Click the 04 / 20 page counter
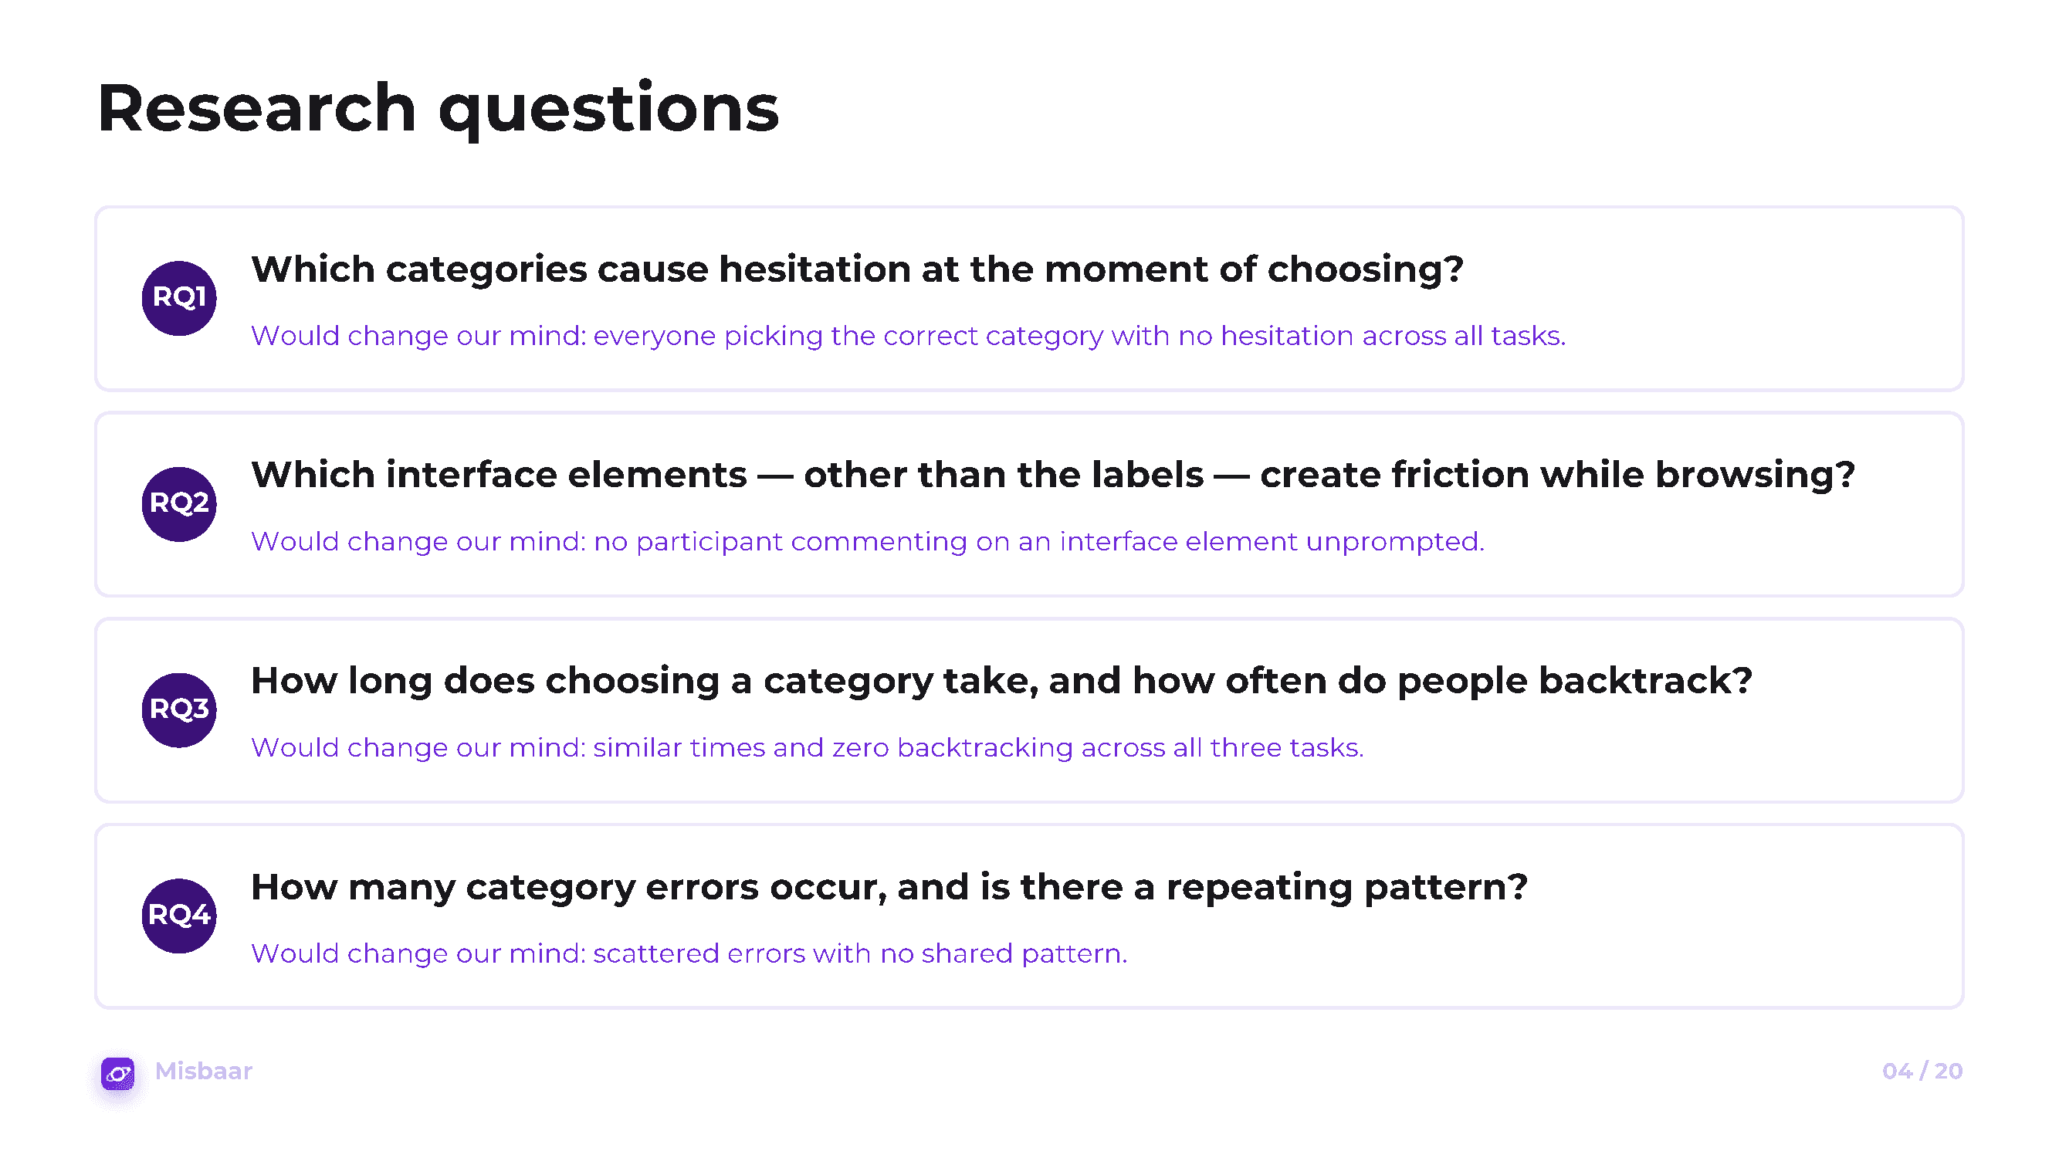Image resolution: width=2059 pixels, height=1158 pixels. point(1922,1071)
